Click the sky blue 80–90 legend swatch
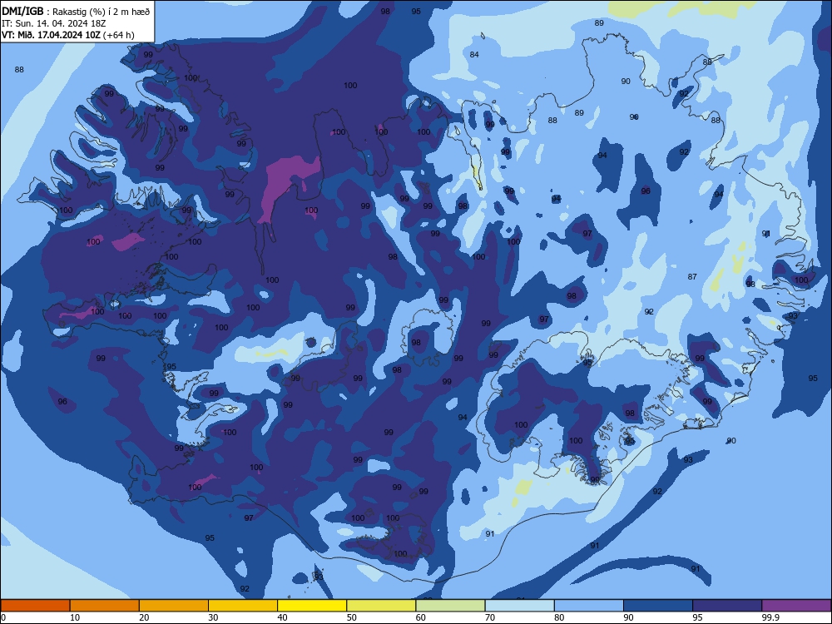Viewport: 832px width, 624px height. pos(589,606)
